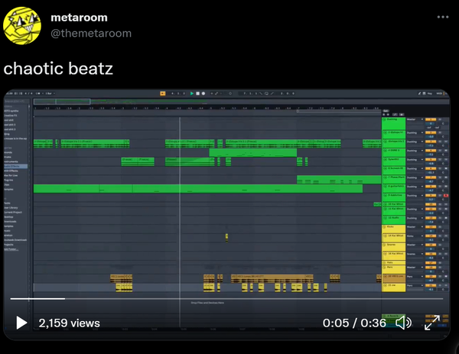Solo the 6 Scream 09 track
Viewport: 459px width, 354px height.
440,168
